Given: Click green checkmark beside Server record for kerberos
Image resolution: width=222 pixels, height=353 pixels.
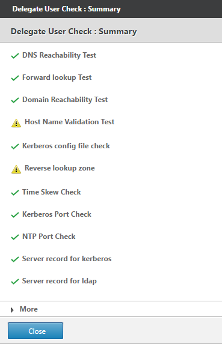Looking at the screenshot, I should [x=15, y=259].
